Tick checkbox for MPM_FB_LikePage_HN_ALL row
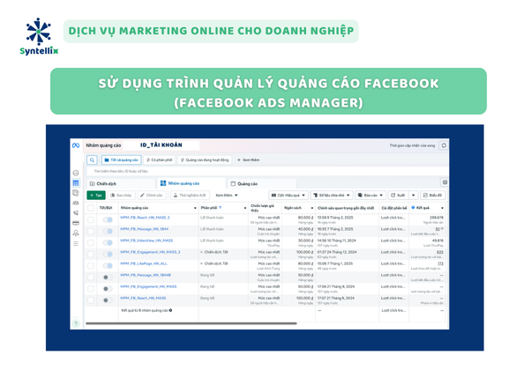524x370 pixels. (x=91, y=265)
